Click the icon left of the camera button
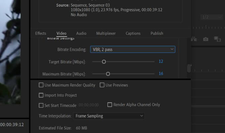 click(x=194, y=39)
